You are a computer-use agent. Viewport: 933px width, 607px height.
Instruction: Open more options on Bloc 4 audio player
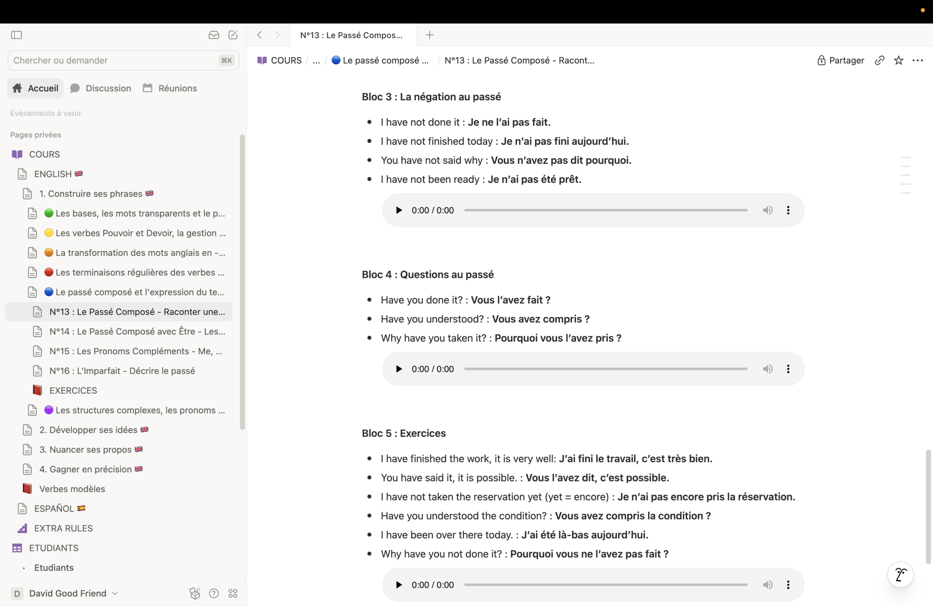[788, 369]
